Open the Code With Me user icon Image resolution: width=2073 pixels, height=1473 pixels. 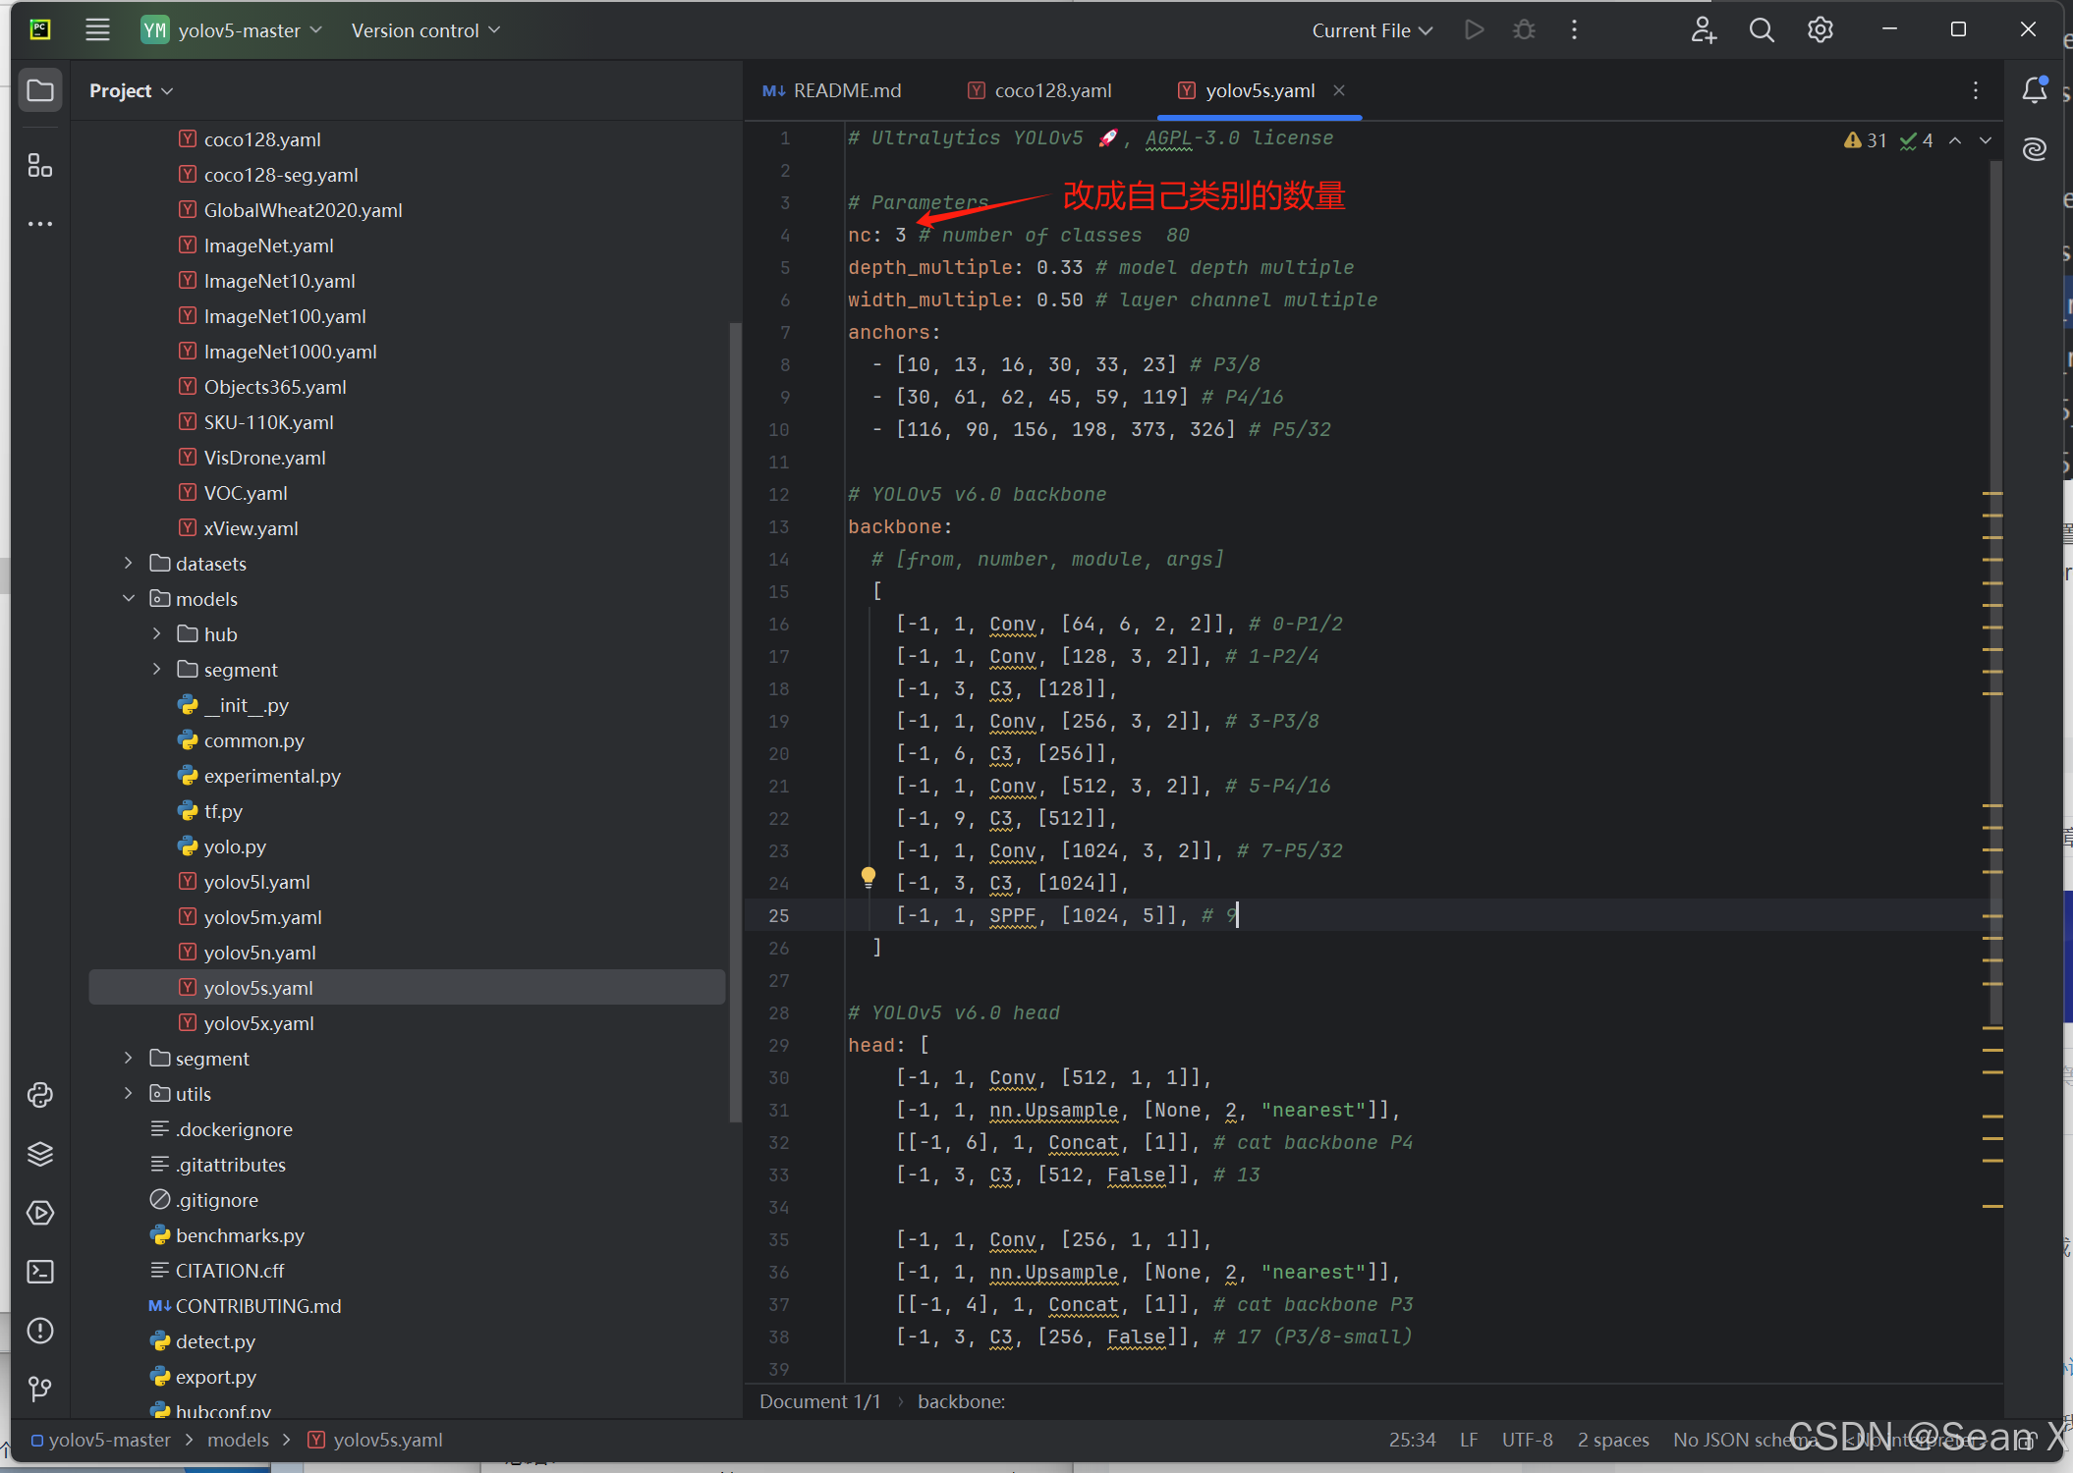coord(1704,30)
